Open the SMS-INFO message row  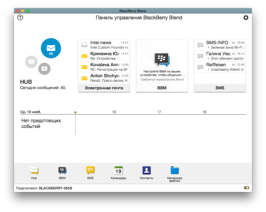click(220, 45)
